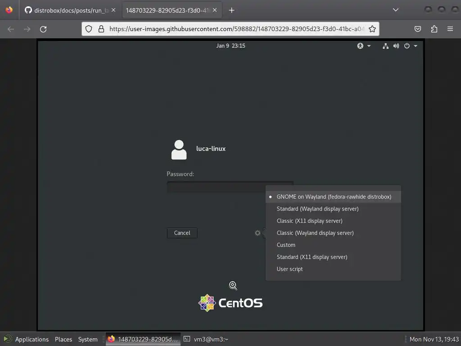
Task: Click the CentOS logo
Action: click(230, 303)
